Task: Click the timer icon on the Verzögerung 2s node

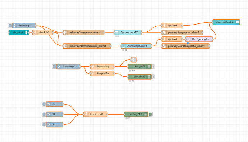Action: pos(188,39)
